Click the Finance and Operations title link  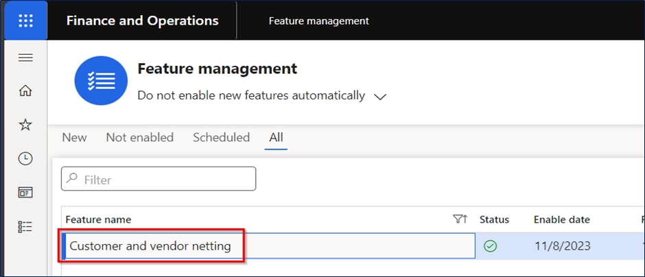coord(142,21)
